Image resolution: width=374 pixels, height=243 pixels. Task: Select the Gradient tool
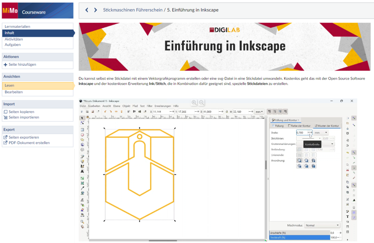click(x=82, y=178)
